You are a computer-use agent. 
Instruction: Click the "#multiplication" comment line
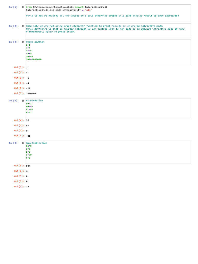[x=37, y=143]
